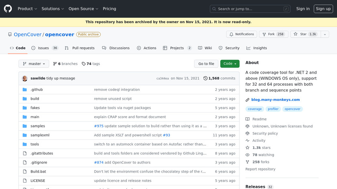Click the tags icon showing 74 tags

(x=83, y=64)
